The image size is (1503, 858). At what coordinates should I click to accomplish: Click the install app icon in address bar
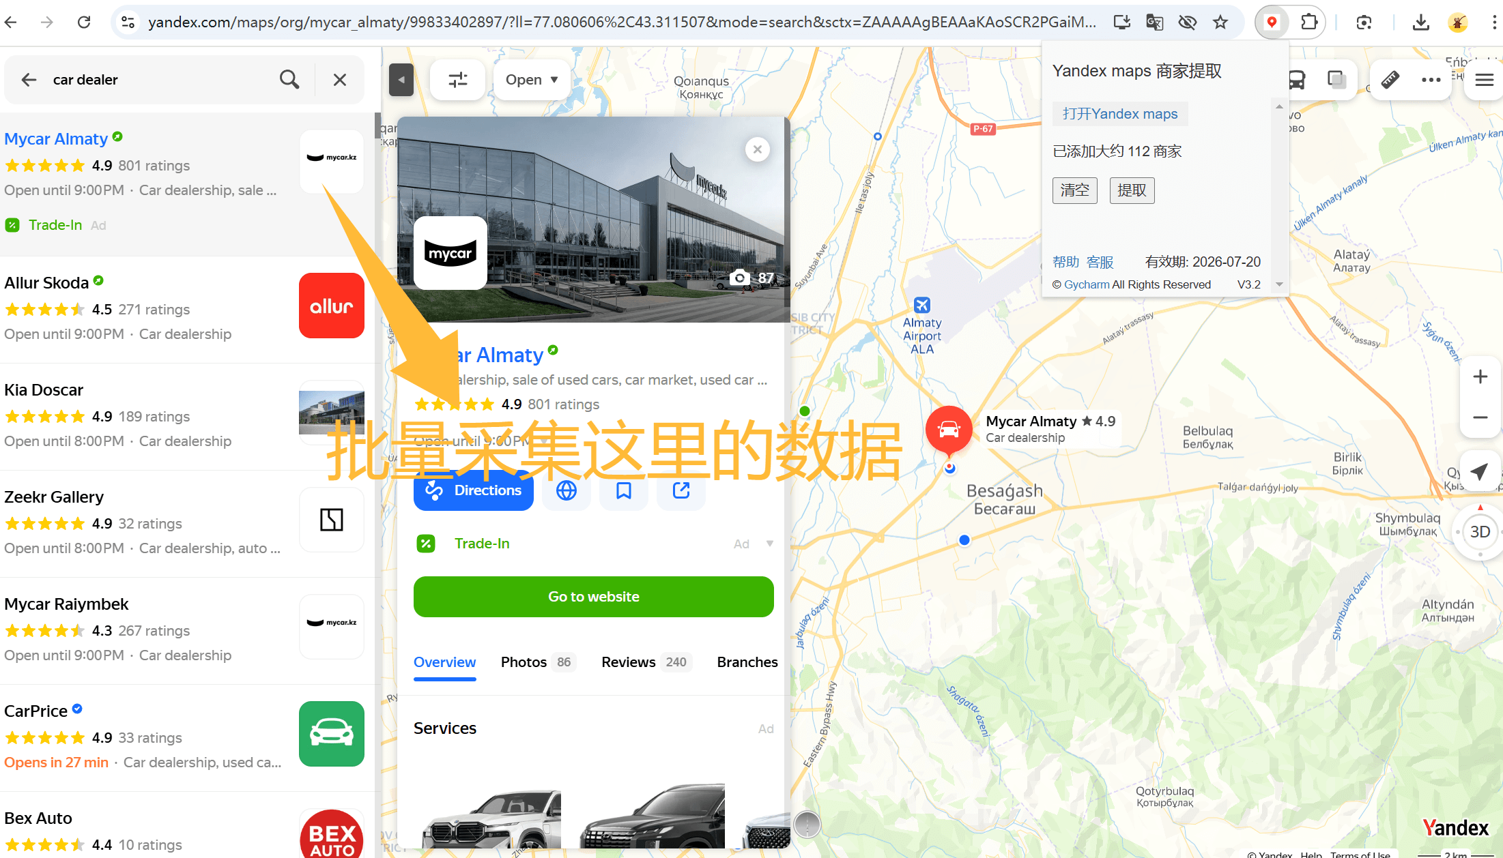1121,22
